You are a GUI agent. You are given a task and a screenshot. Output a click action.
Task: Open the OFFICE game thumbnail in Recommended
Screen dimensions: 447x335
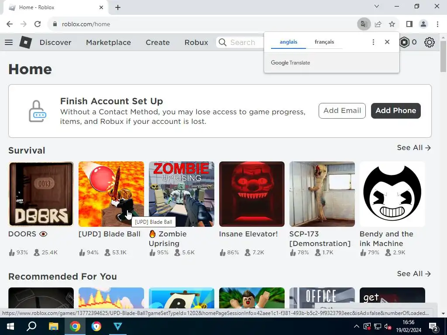pyautogui.click(x=322, y=297)
